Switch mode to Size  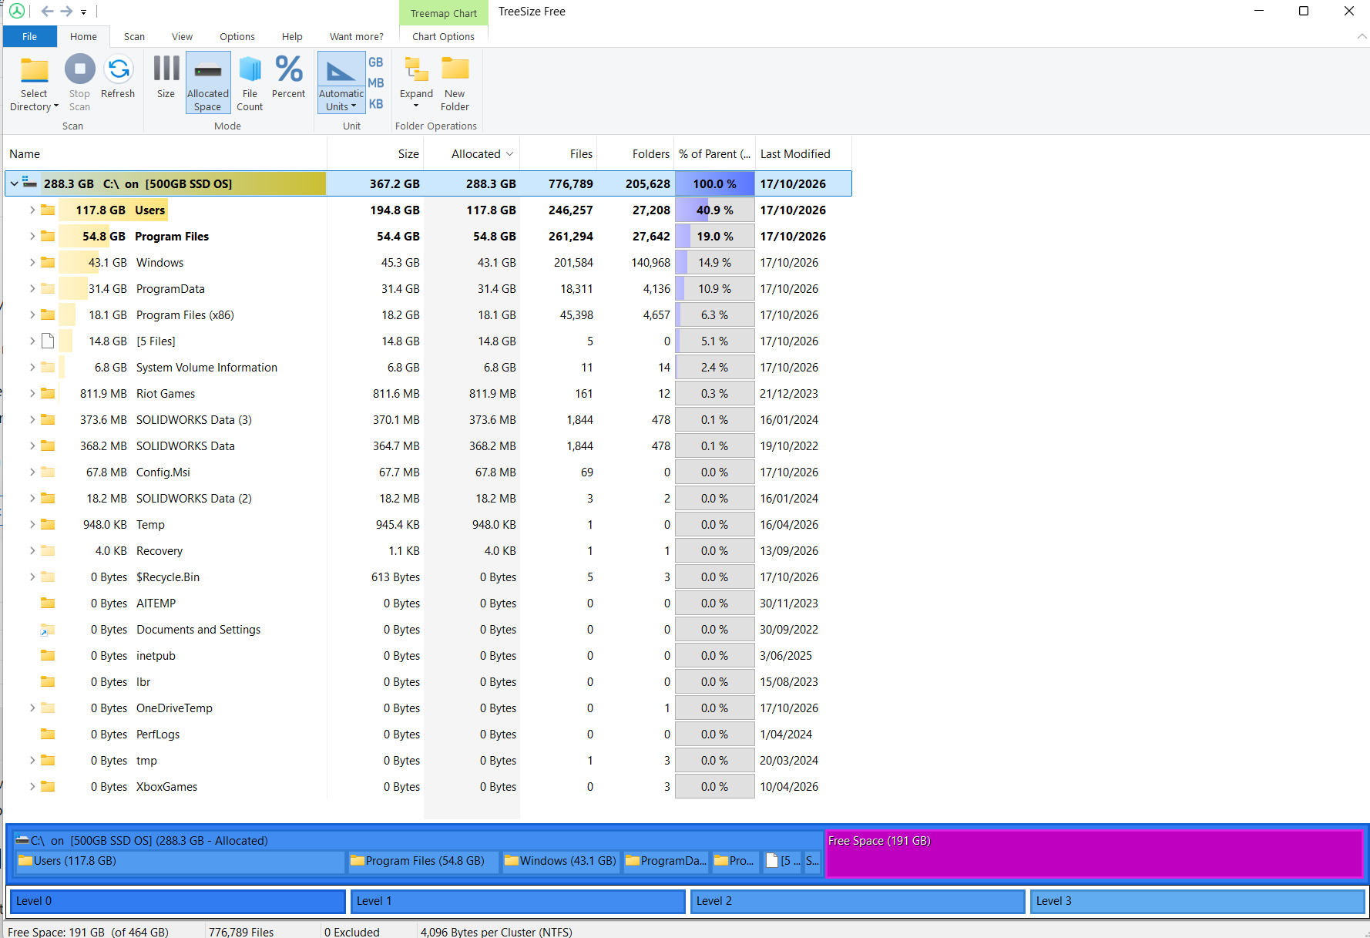pyautogui.click(x=166, y=77)
